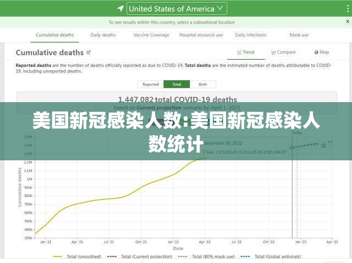The image size is (352, 263).
Task: Open the three-dot menu in the header
Action: [348, 9]
